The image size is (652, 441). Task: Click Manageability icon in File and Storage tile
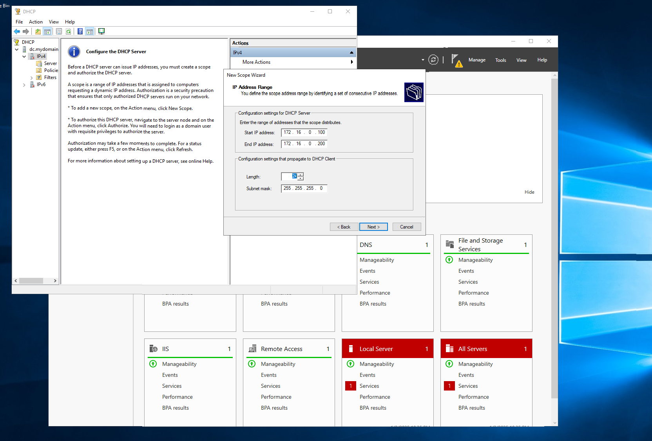click(449, 260)
